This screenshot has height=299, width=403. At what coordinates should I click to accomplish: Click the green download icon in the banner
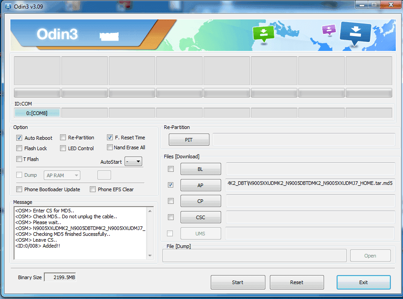[264, 34]
